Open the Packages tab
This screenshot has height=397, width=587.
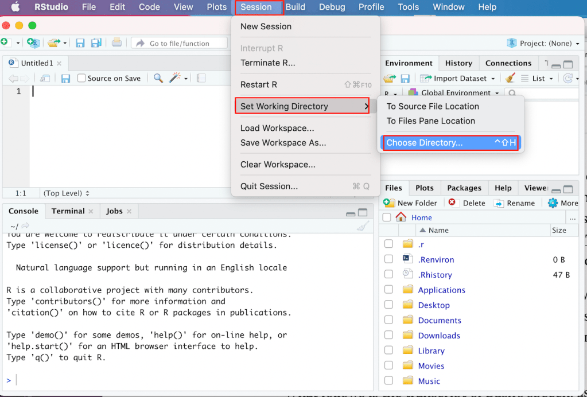464,188
